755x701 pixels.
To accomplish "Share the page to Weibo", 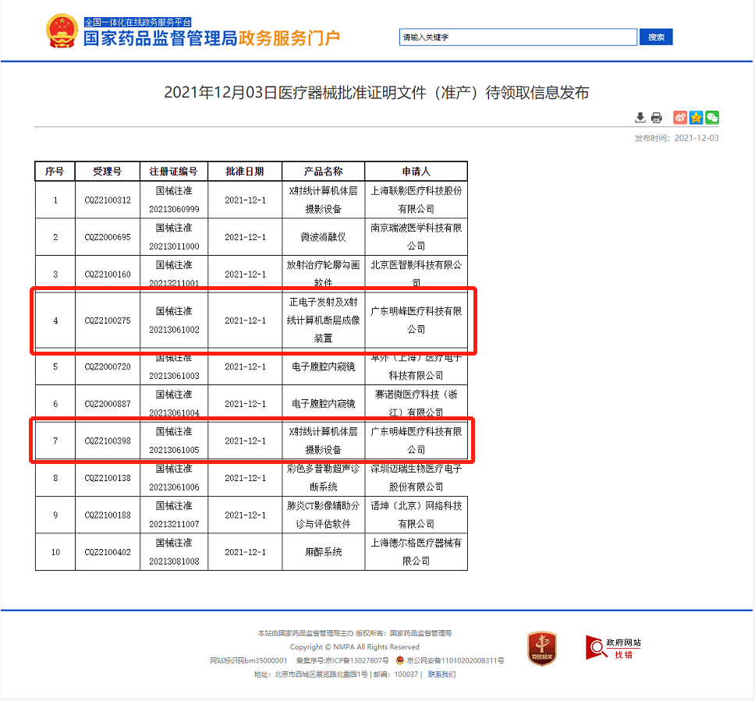I will tap(679, 117).
